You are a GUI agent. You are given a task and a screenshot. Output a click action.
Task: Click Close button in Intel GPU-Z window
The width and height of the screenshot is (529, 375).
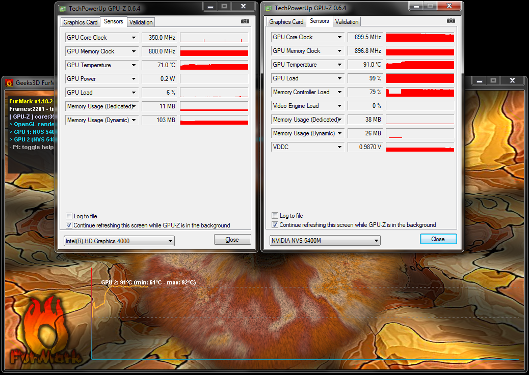point(232,240)
